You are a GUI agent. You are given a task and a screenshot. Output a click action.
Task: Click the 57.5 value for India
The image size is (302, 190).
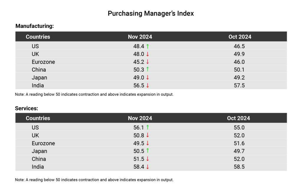[239, 85]
